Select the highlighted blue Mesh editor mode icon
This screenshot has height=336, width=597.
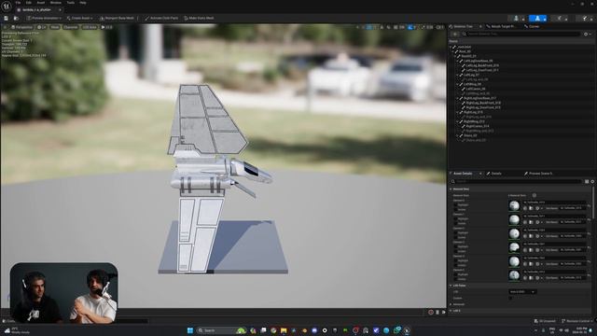[537, 19]
